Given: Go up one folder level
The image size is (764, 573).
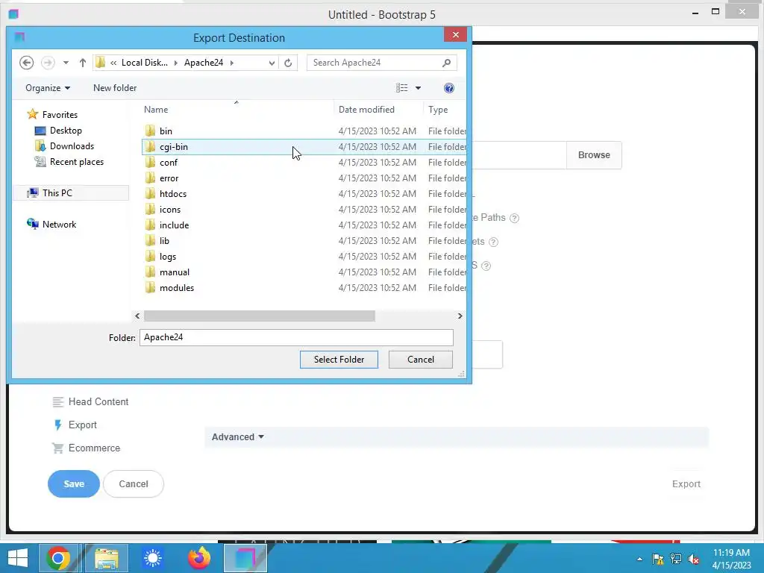Looking at the screenshot, I should click(82, 63).
